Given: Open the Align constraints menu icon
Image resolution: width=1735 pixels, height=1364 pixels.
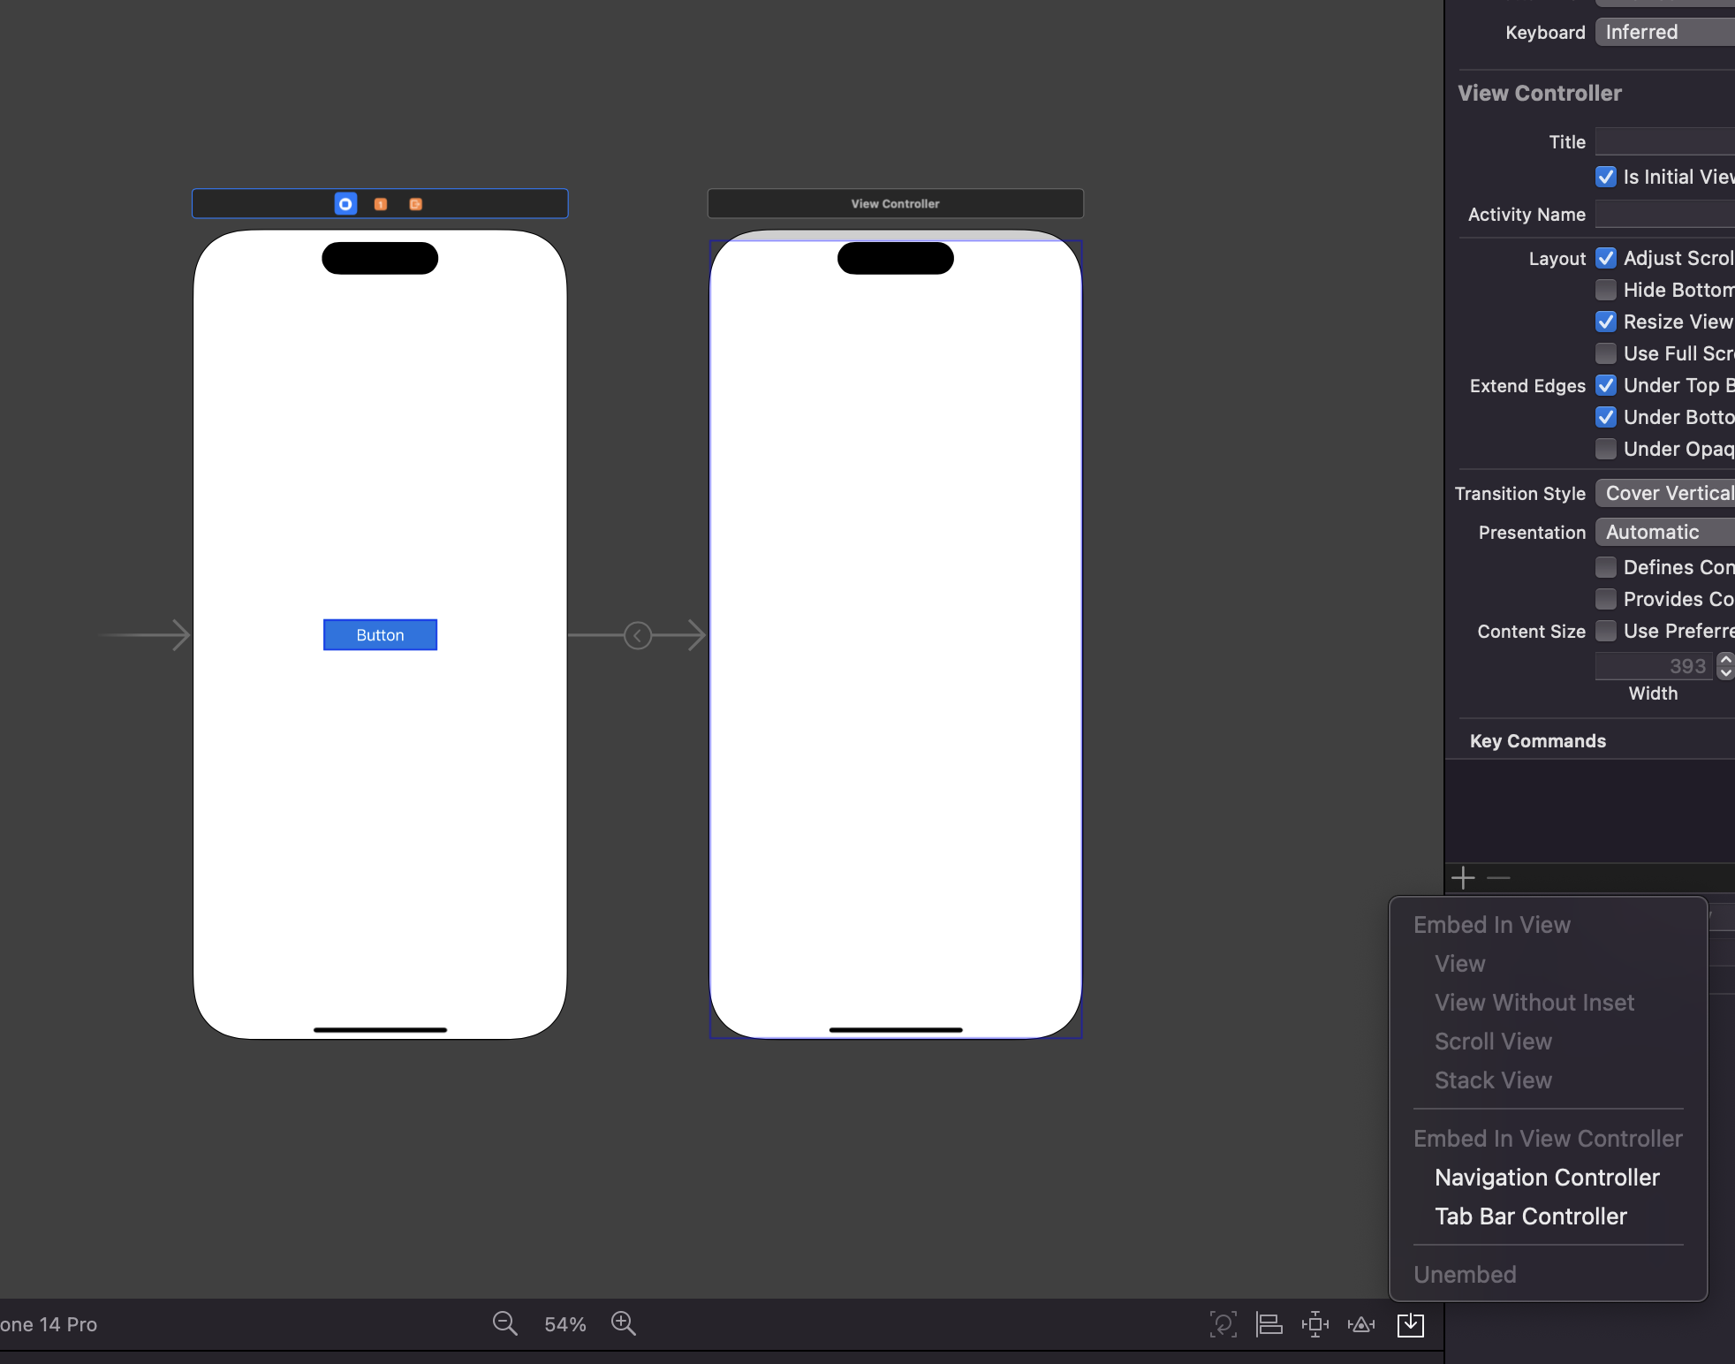Looking at the screenshot, I should (1269, 1324).
